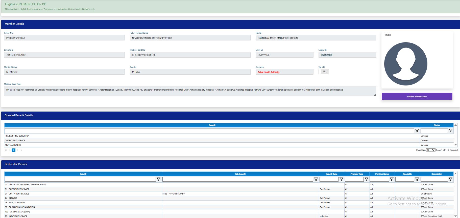Click Speciality column filter icon
460x218 pixels.
[417, 179]
